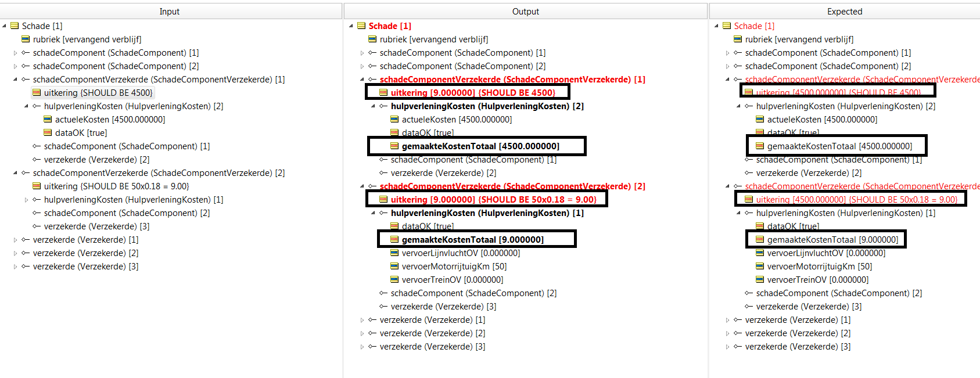The image size is (980, 378).
Task: Click the rubriek attribute icon in Output panel
Action: [x=372, y=39]
